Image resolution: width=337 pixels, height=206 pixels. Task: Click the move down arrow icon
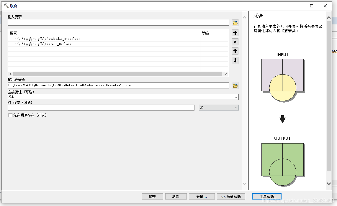(235, 60)
